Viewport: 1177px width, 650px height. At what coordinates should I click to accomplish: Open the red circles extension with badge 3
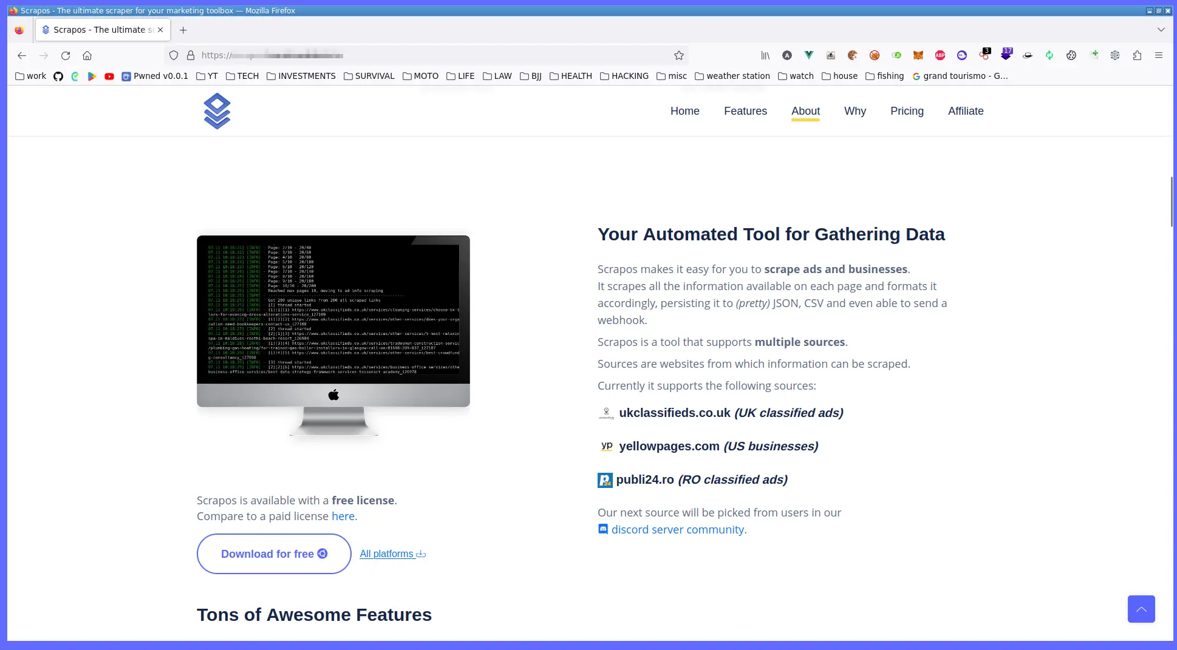click(984, 55)
